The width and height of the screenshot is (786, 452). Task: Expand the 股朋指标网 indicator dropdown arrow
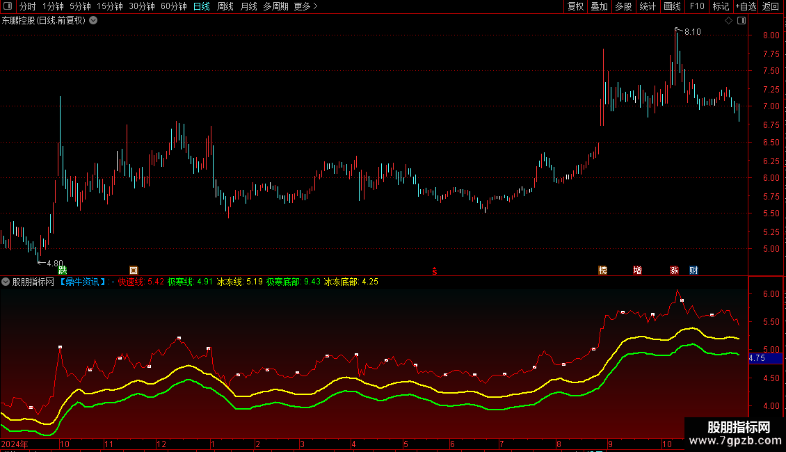coord(6,282)
